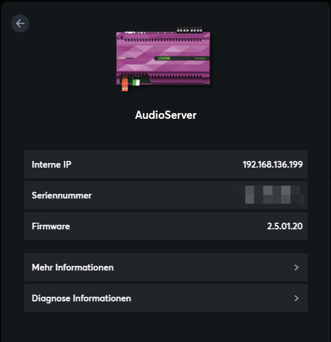Viewport: 331px width, 342px height.
Task: Select the firmware version 2.5.01.20
Action: [285, 226]
